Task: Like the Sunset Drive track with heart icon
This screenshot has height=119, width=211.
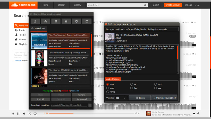Action: pos(194,114)
